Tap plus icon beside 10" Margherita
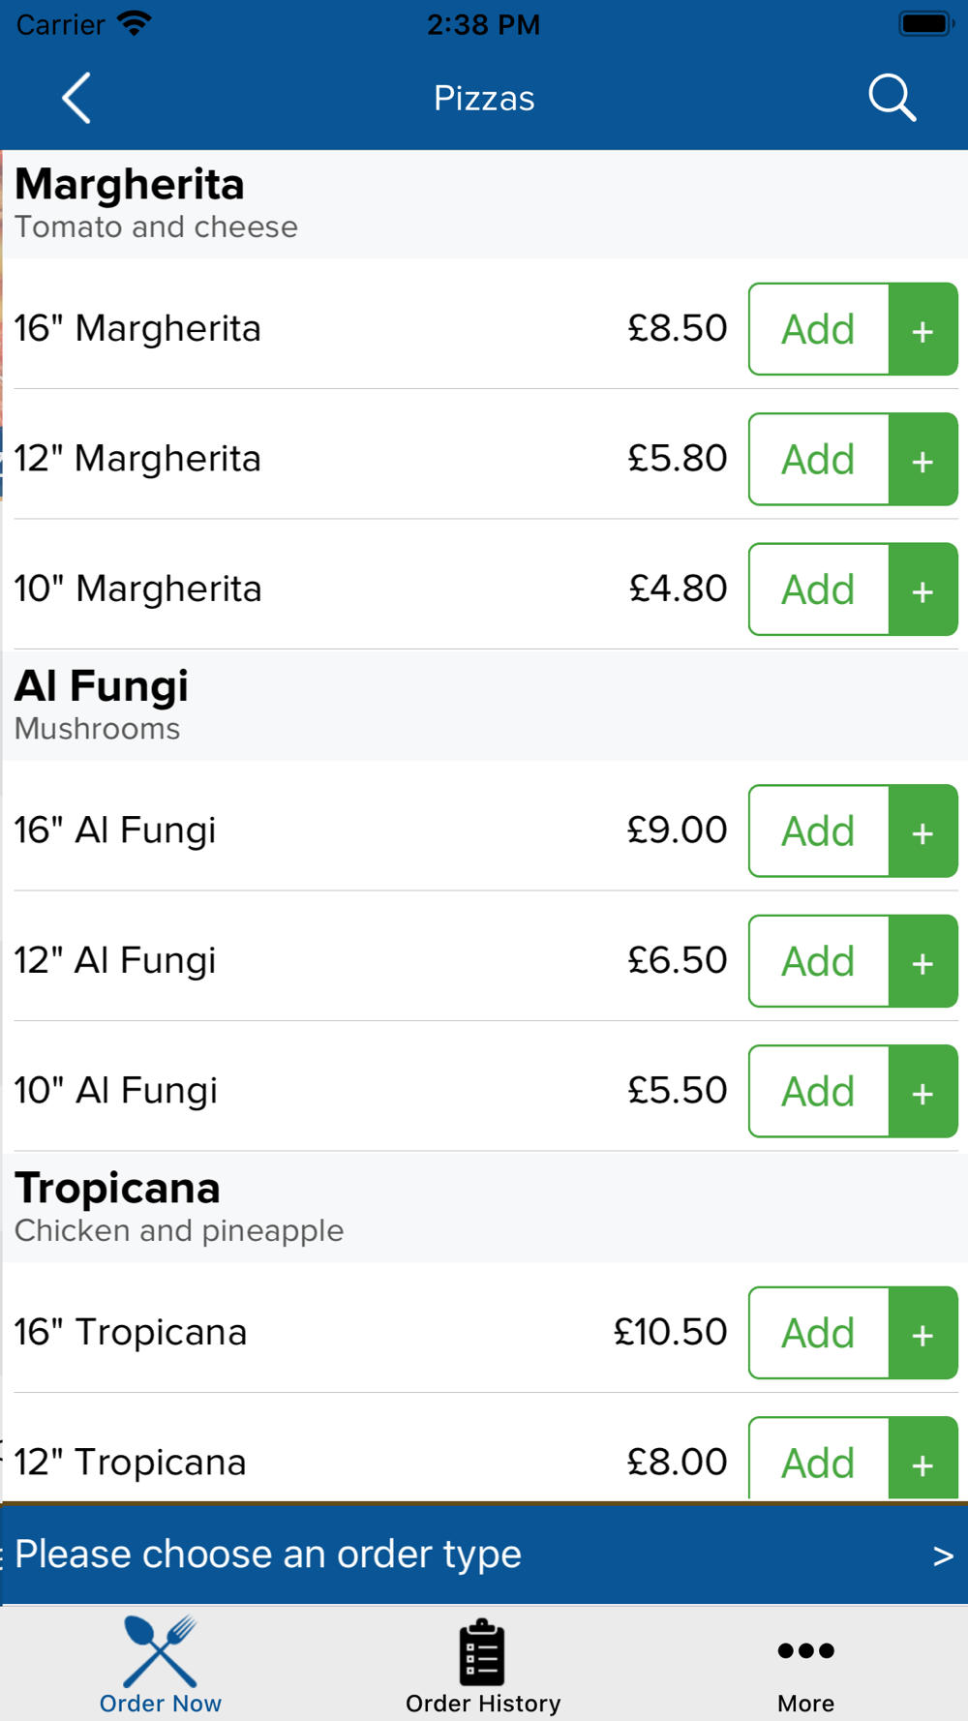 click(x=923, y=589)
